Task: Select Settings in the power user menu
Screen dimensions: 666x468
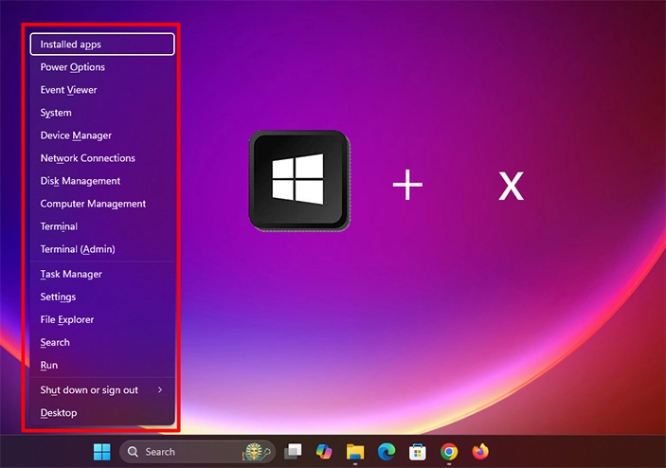Action: click(x=58, y=297)
